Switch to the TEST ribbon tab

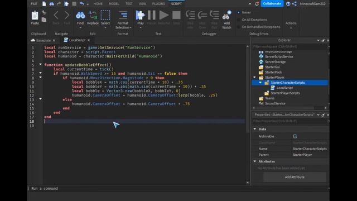(129, 4)
